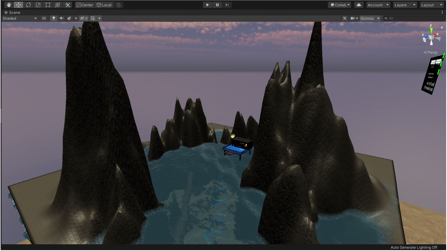The image size is (447, 251).
Task: Toggle scene audio speaker icon
Action: click(61, 18)
